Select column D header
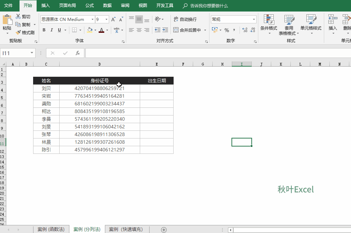Image resolution: width=351 pixels, height=233 pixels. 100,64
